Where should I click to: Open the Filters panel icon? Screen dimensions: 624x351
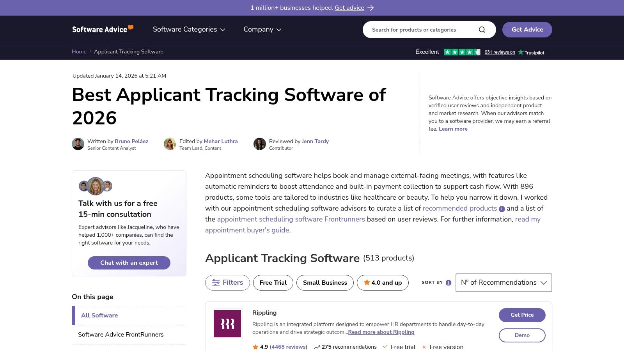click(216, 283)
